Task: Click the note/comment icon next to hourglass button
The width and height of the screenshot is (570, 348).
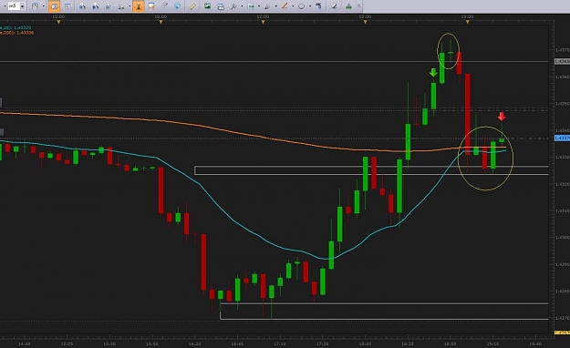Action: [151, 5]
